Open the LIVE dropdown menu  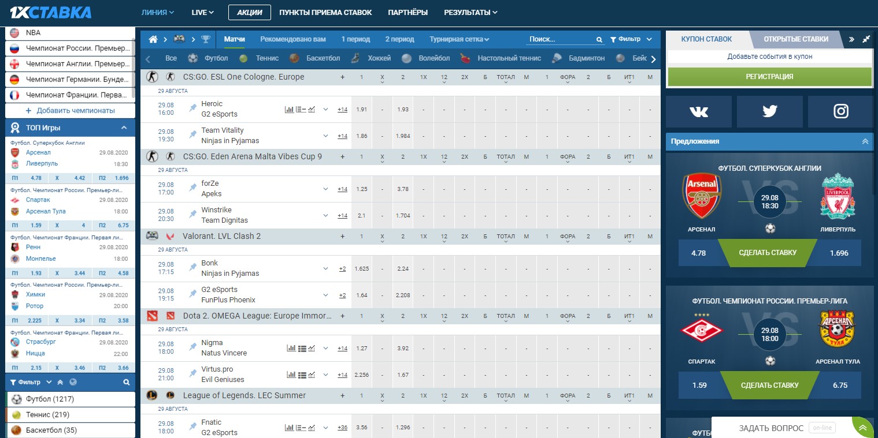point(203,12)
